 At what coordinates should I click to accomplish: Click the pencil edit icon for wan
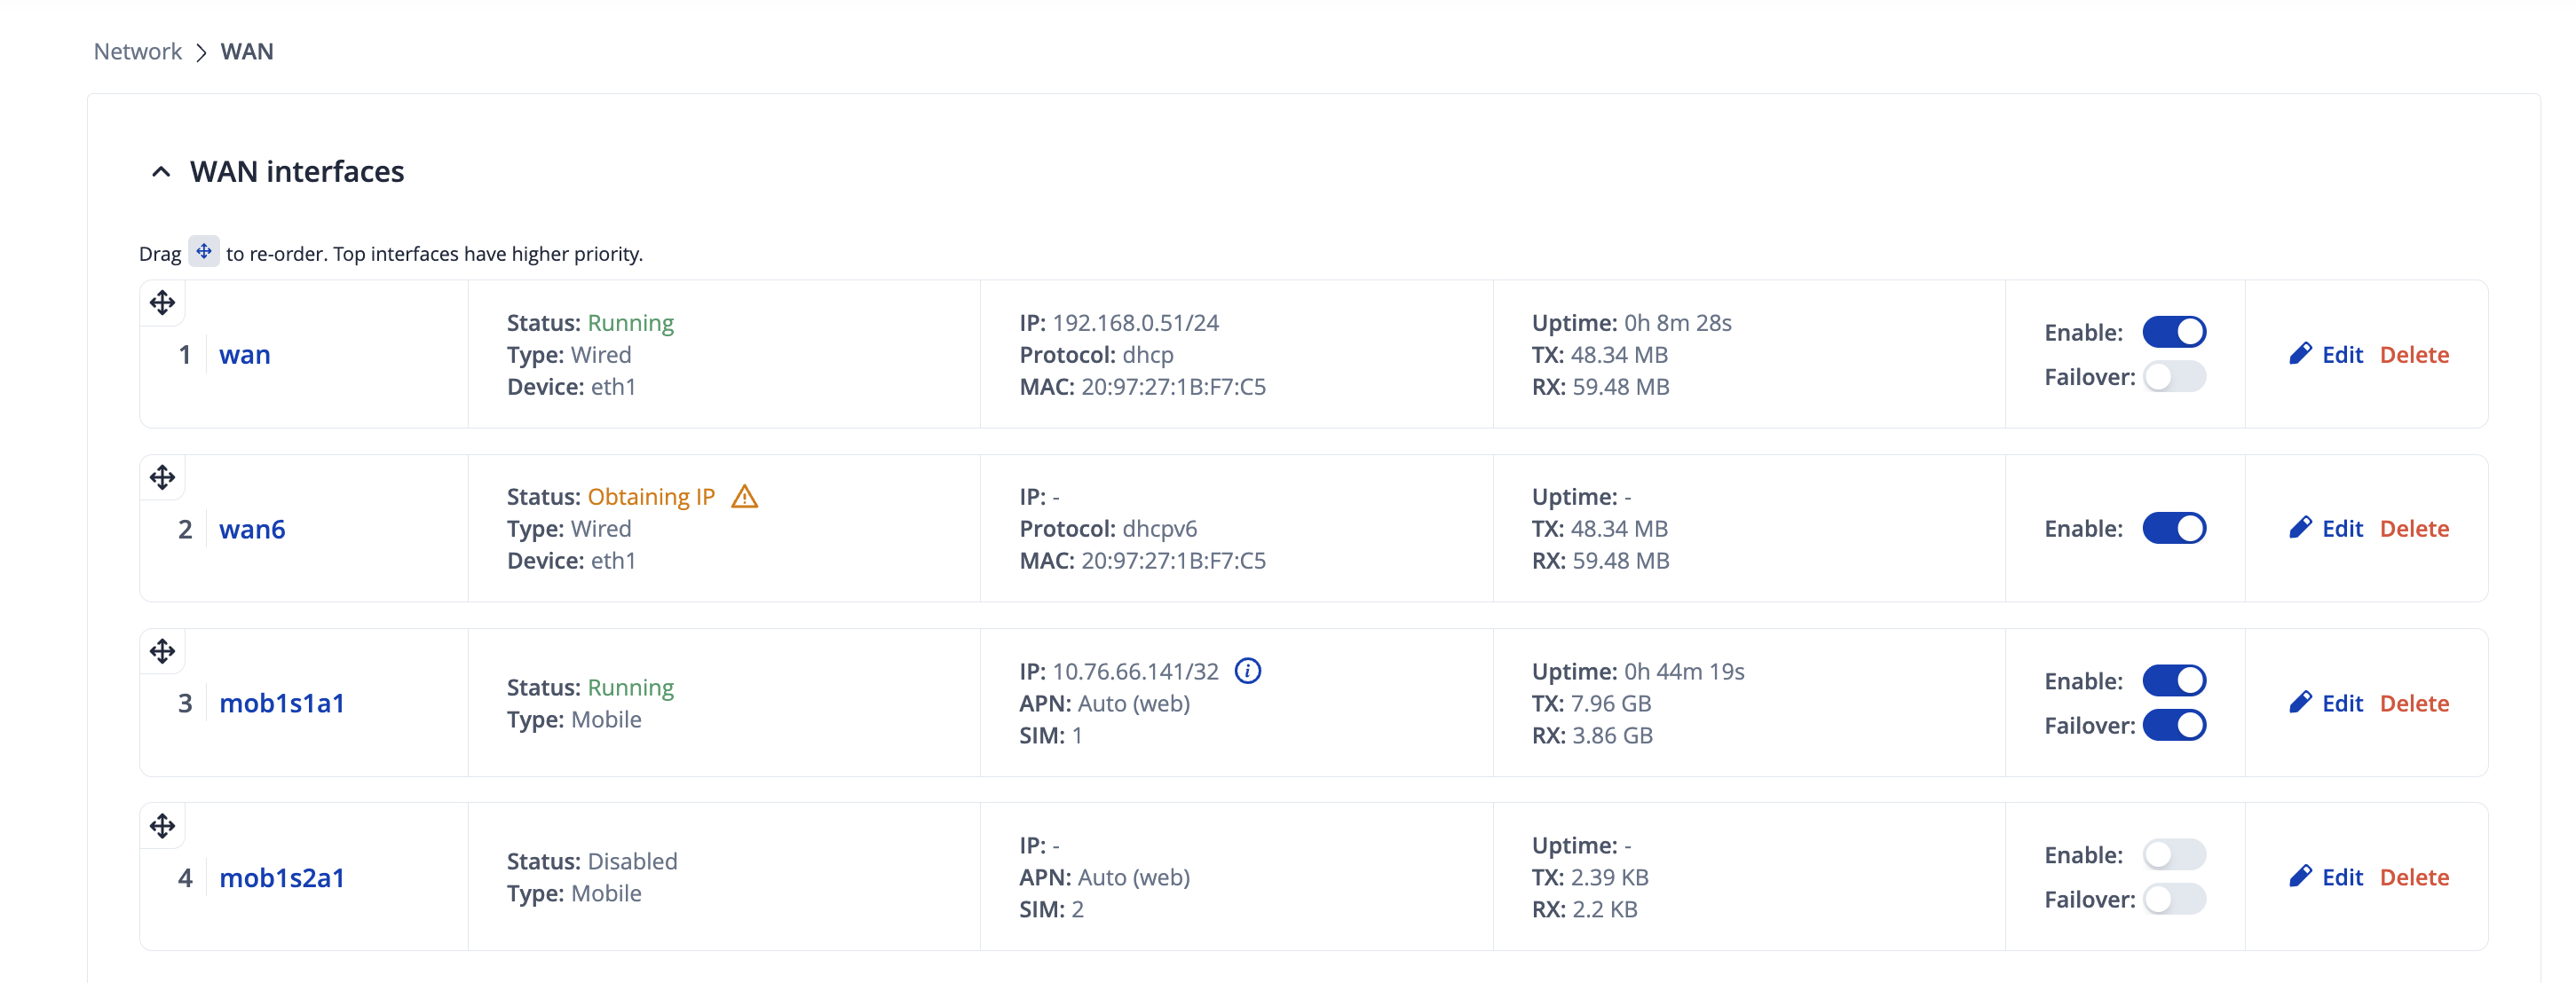[x=2300, y=354]
